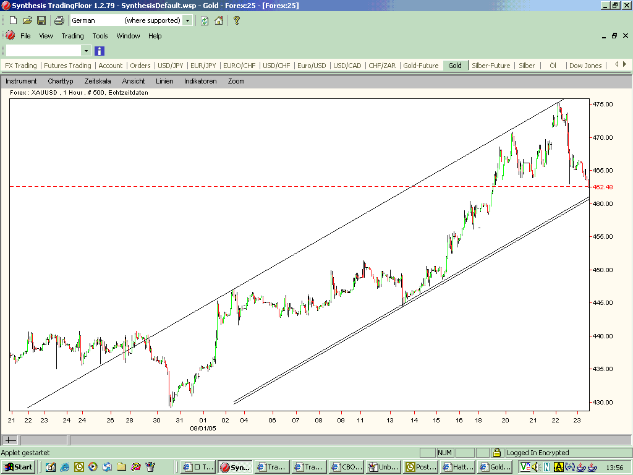633x475 pixels.
Task: Switch to the Öl tab
Action: [x=553, y=66]
